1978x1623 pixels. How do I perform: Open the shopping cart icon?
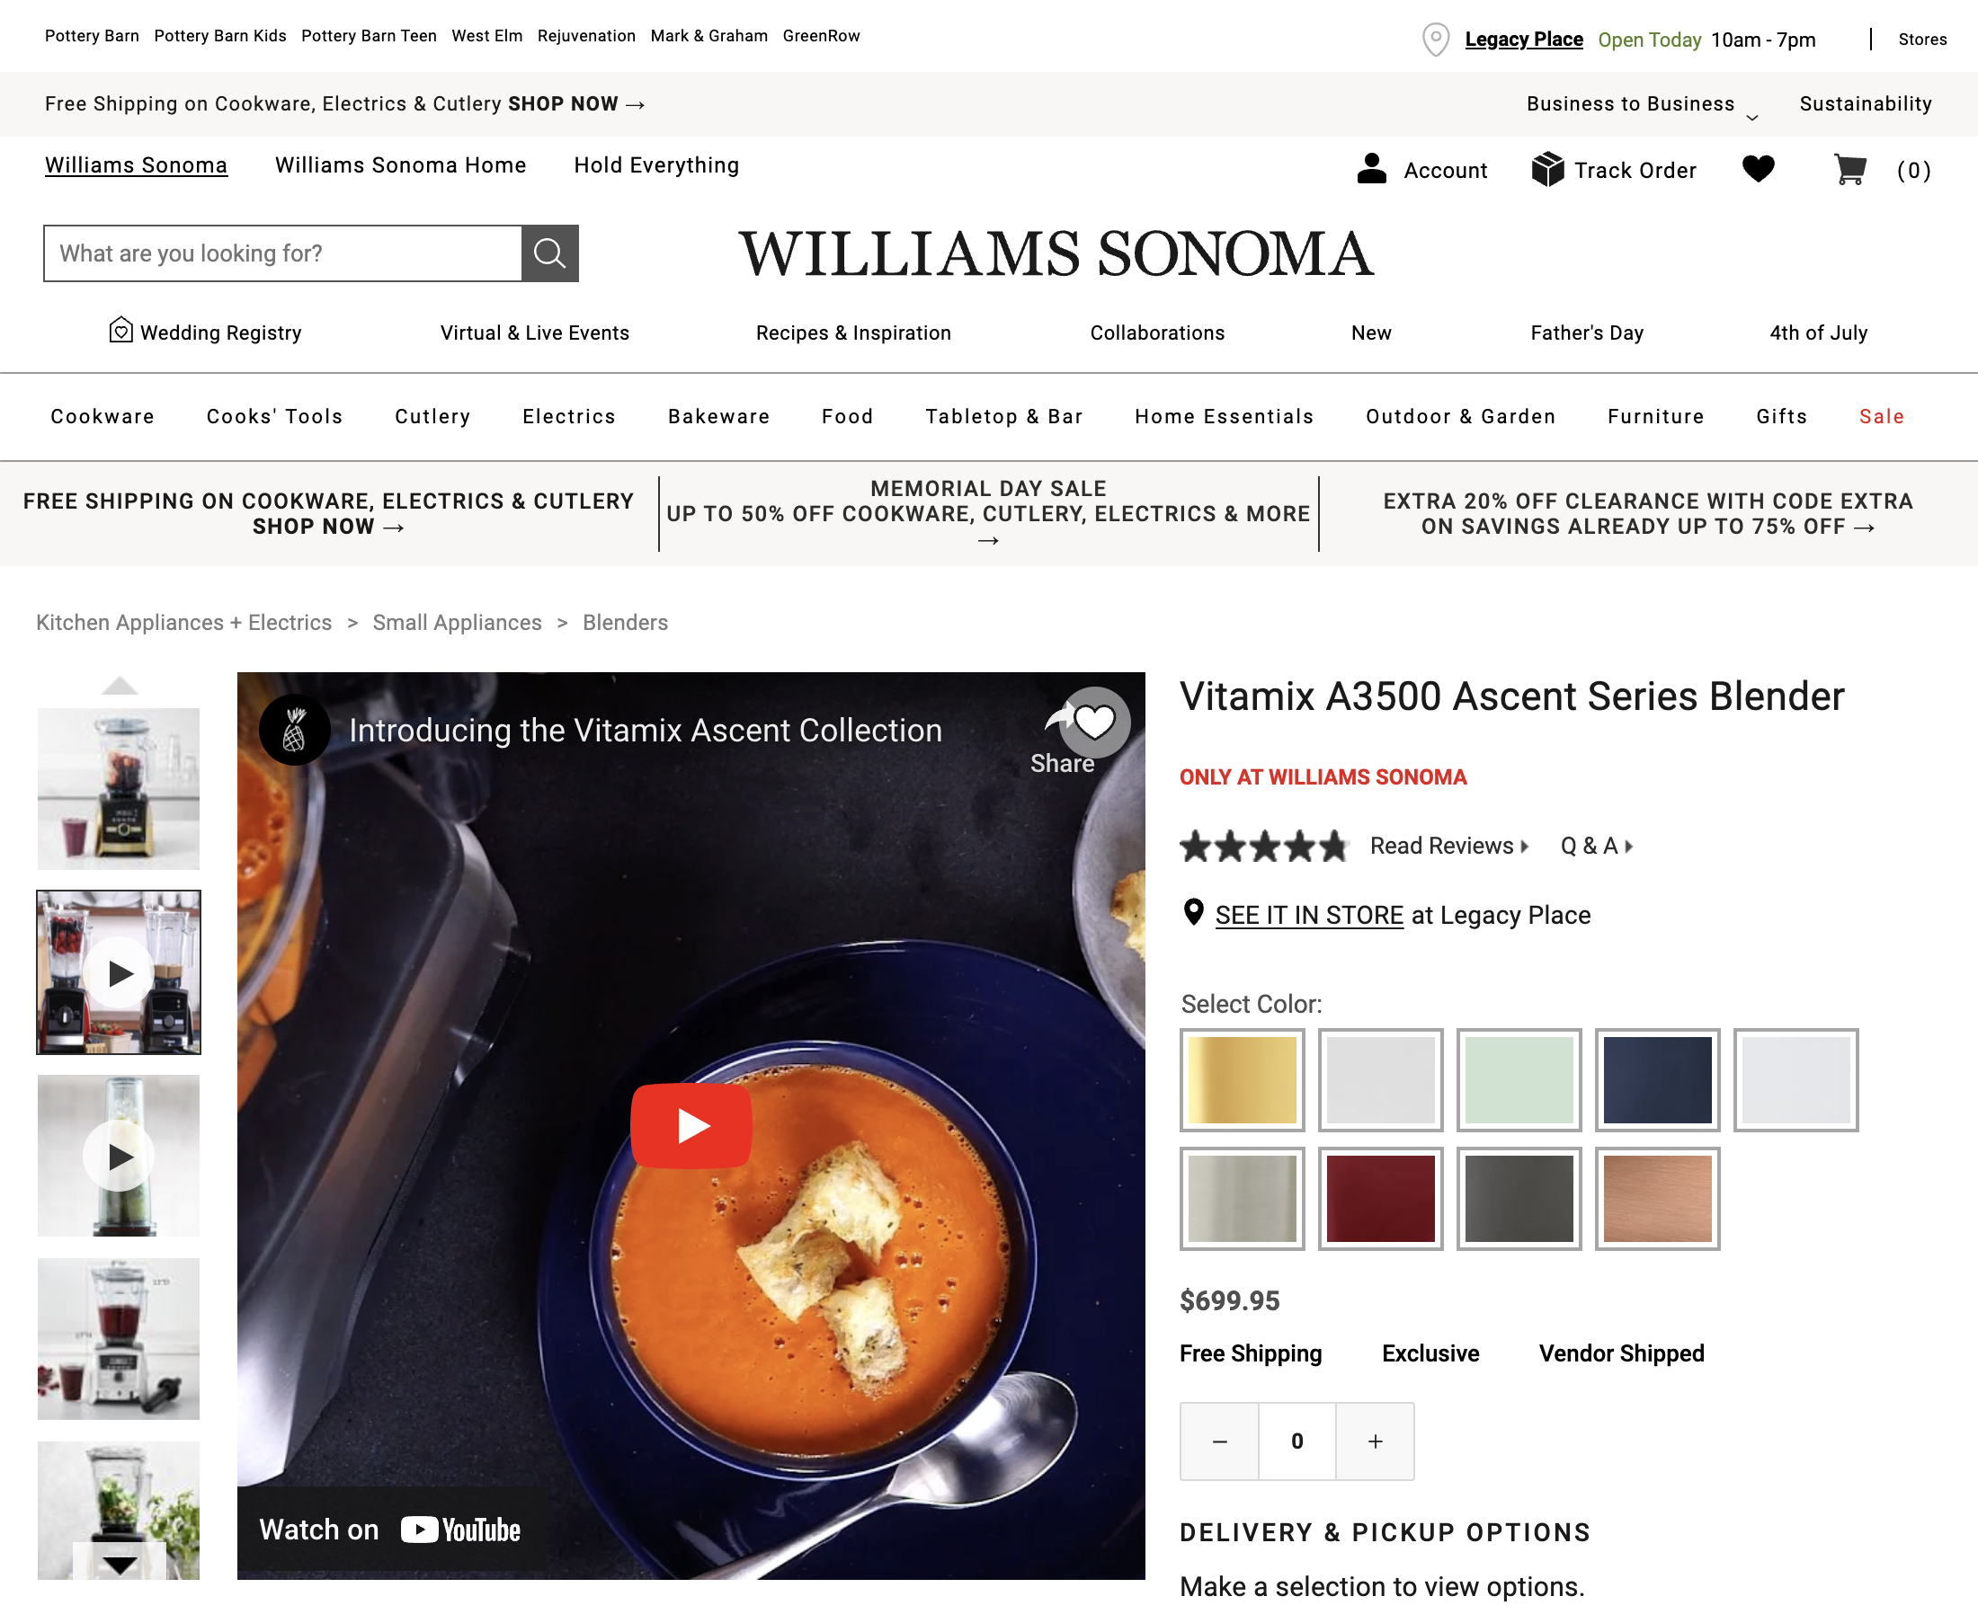point(1849,169)
